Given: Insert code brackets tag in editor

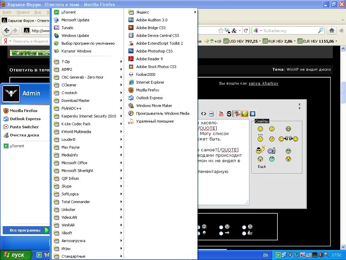Looking at the screenshot, I should pyautogui.click(x=203, y=114).
